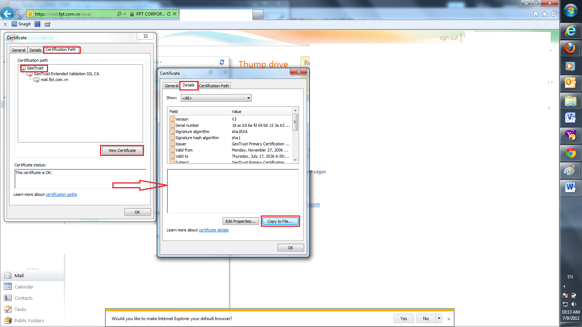Open Certification Path tab in front Certificate dialog

click(214, 86)
